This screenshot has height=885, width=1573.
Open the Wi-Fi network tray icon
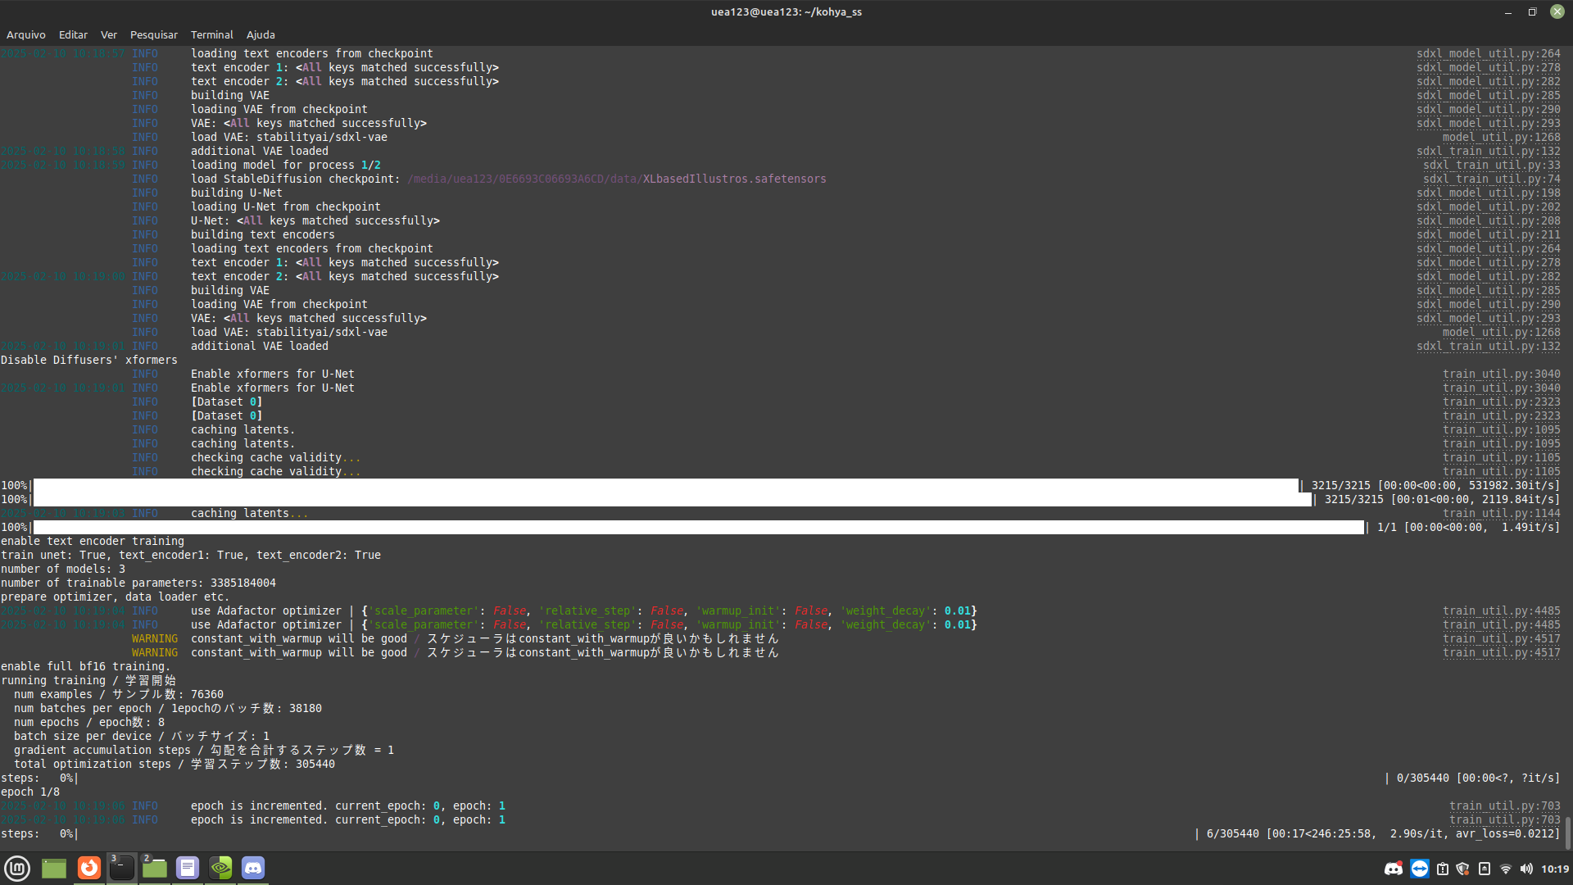[1505, 869]
